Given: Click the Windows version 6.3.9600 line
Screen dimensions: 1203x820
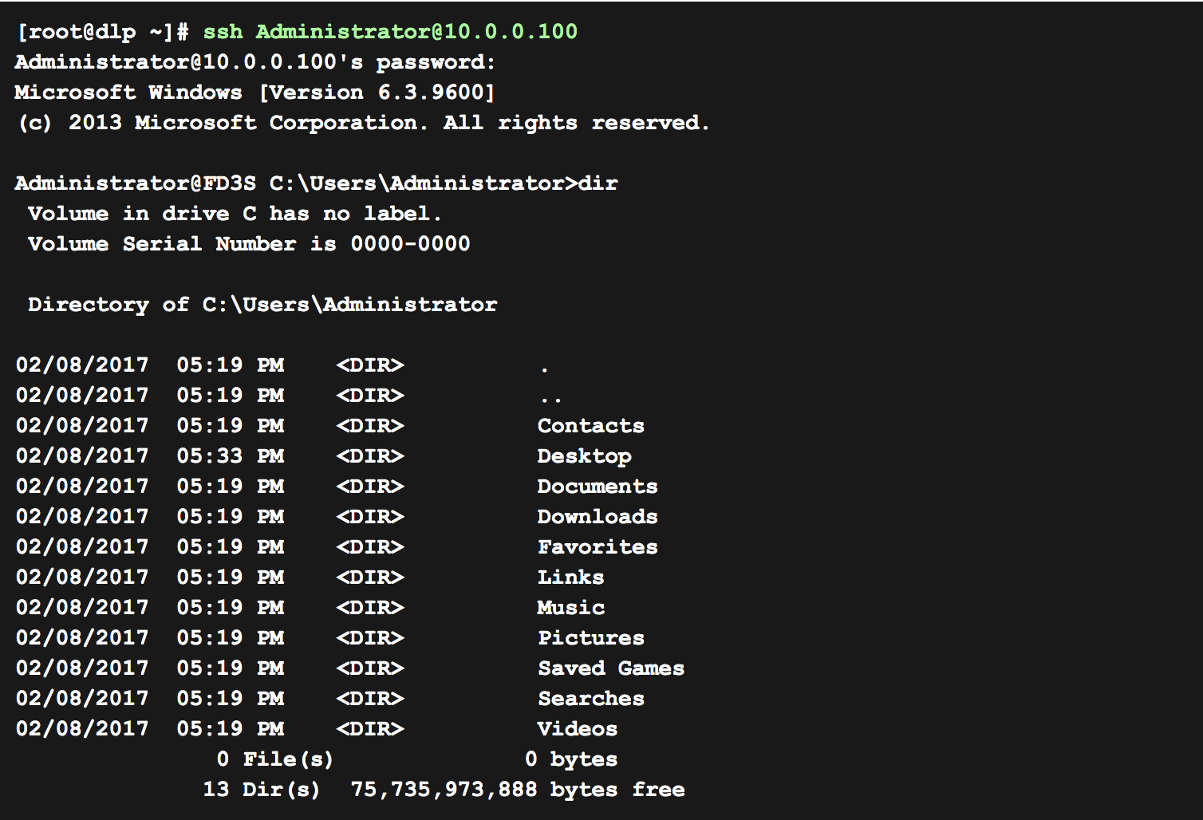Looking at the screenshot, I should click(254, 93).
